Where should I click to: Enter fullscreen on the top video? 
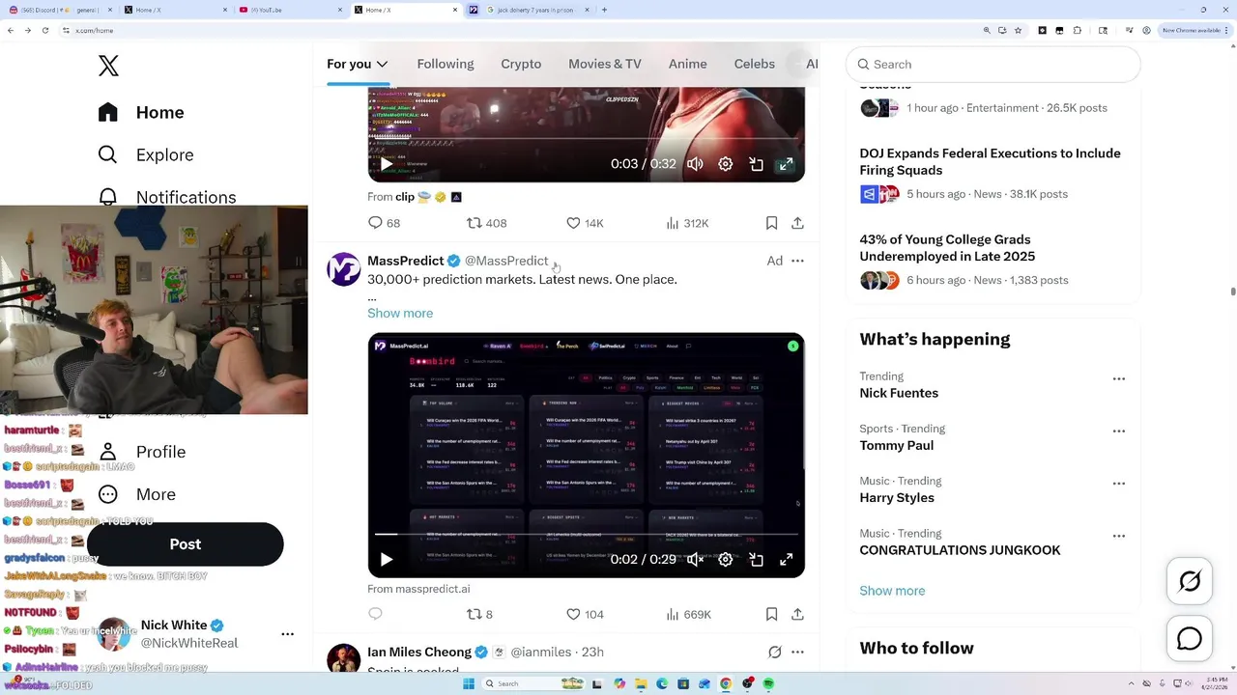click(787, 164)
